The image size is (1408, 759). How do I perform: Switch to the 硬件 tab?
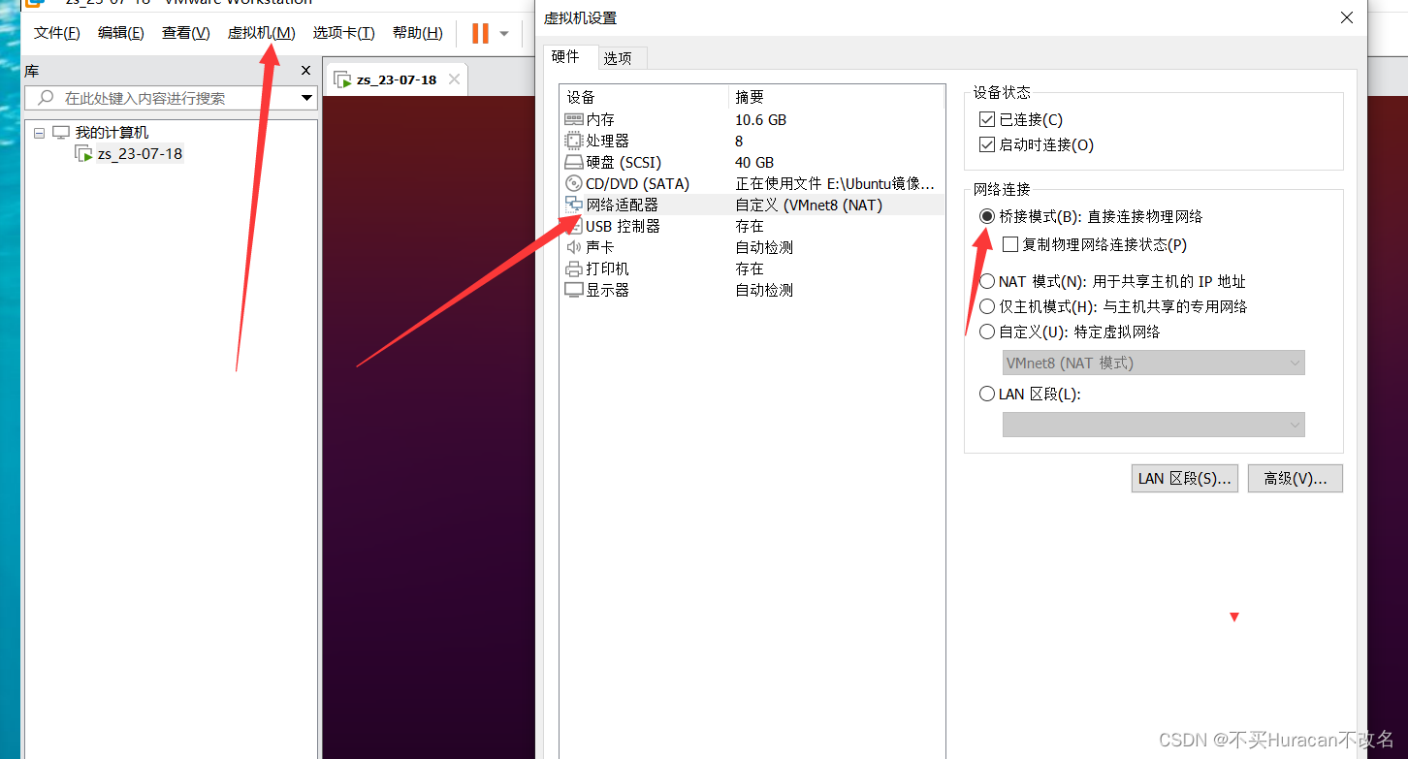coord(570,56)
